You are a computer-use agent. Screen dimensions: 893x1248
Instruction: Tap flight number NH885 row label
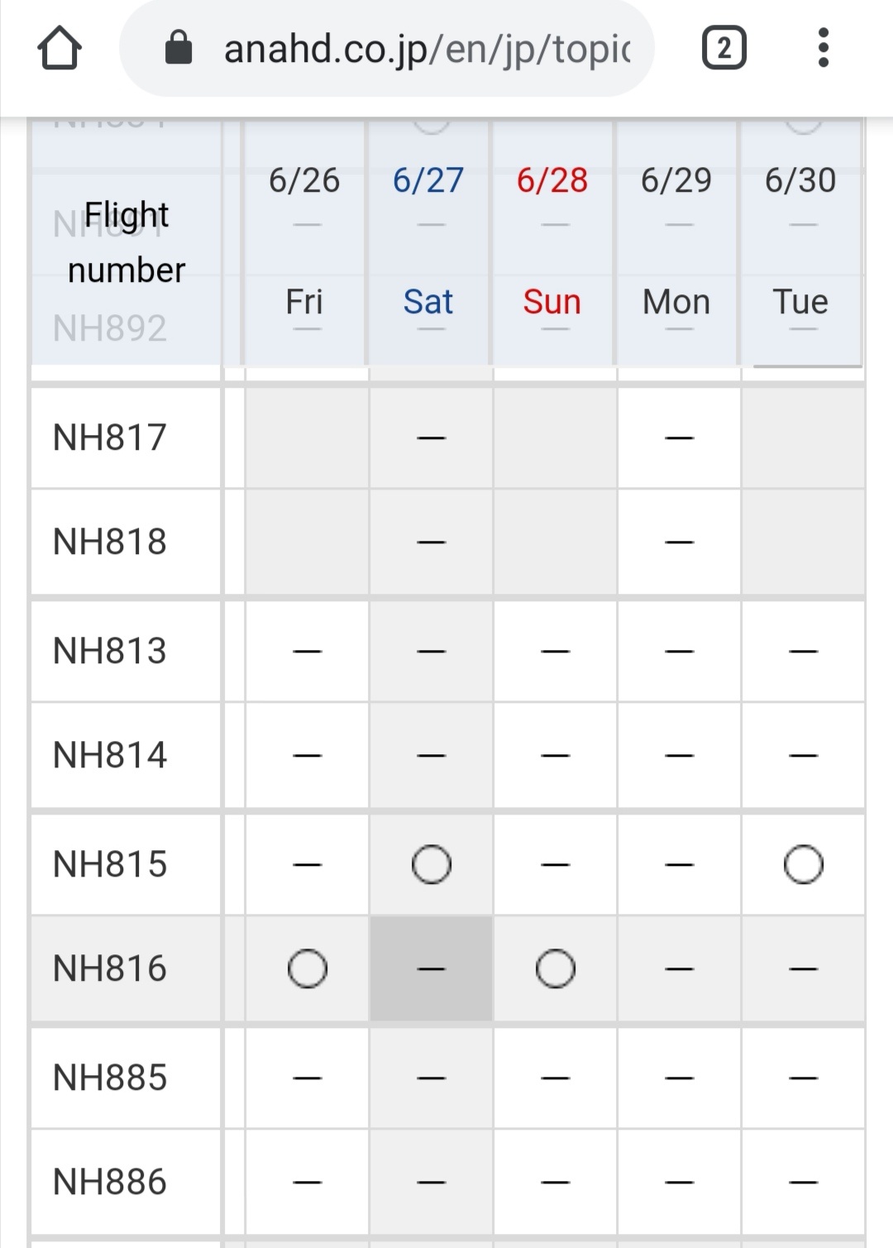(110, 1078)
